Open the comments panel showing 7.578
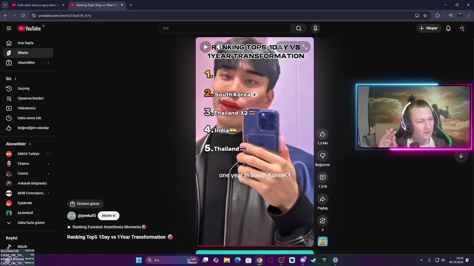 coord(323,178)
